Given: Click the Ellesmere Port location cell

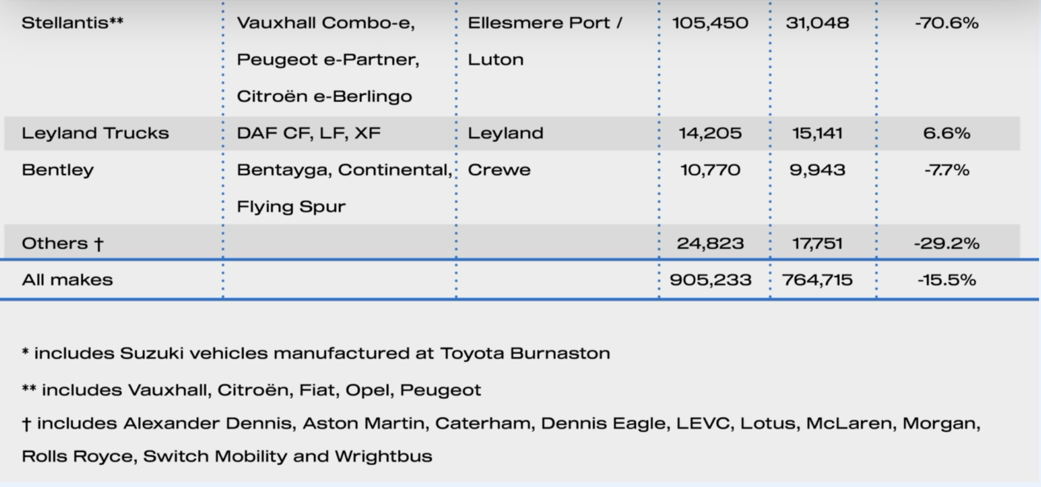Looking at the screenshot, I should point(544,23).
